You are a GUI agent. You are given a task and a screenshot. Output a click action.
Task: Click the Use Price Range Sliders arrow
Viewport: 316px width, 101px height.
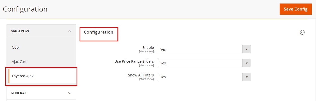[246, 63]
